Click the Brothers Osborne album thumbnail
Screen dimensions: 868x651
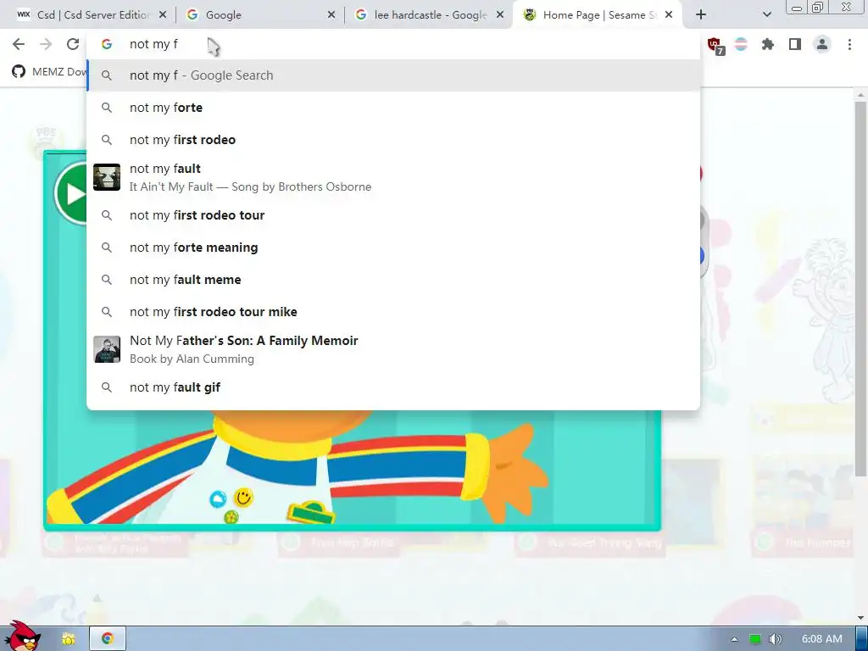pyautogui.click(x=107, y=177)
